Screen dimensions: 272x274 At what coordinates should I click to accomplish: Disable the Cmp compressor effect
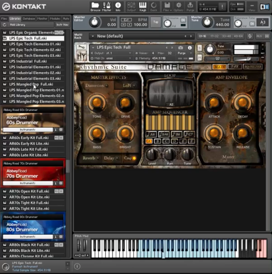coord(134,158)
